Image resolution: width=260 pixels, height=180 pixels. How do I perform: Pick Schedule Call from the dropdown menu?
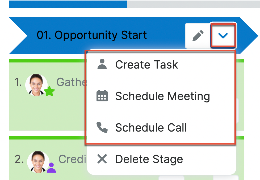(x=151, y=128)
